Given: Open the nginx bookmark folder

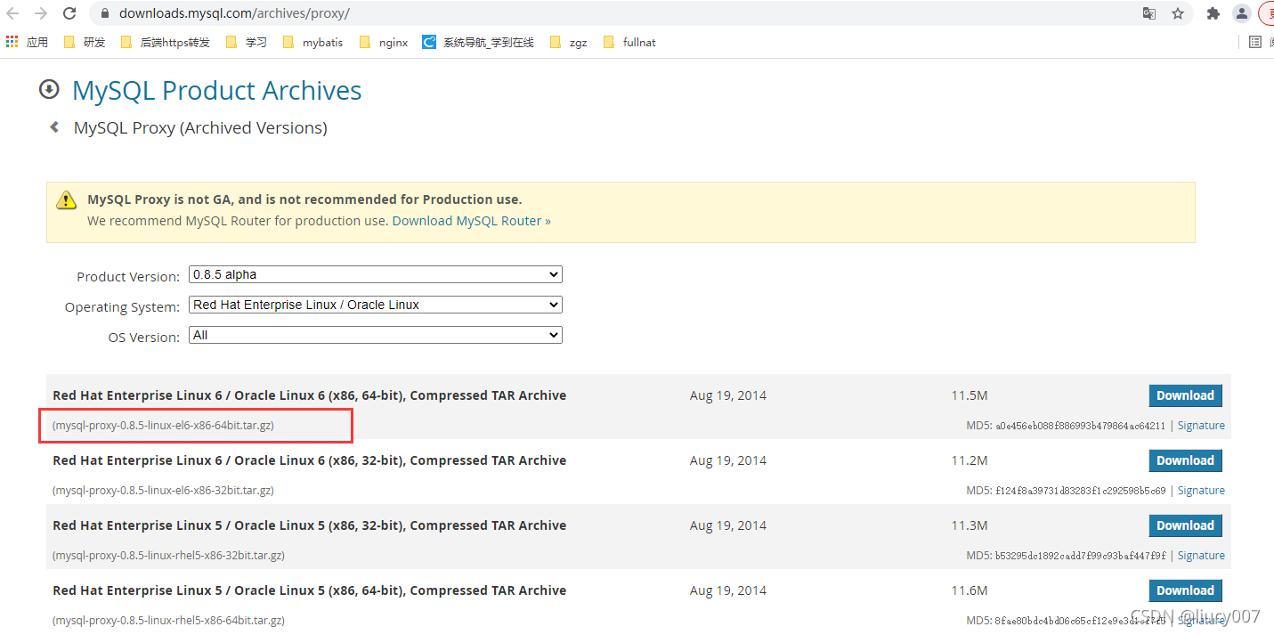Looking at the screenshot, I should [x=384, y=42].
